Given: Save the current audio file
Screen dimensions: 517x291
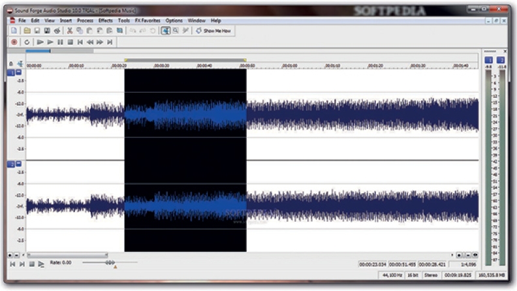Looking at the screenshot, I should pos(37,31).
